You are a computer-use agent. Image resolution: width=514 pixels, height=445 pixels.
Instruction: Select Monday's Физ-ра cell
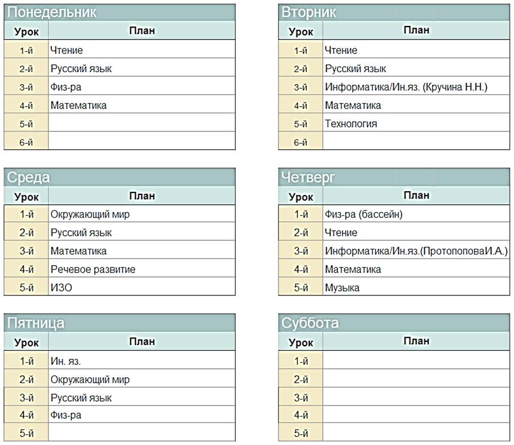142,86
